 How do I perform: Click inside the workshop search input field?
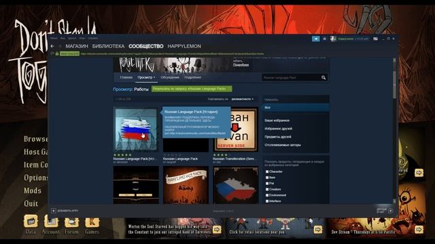pyautogui.click(x=291, y=78)
